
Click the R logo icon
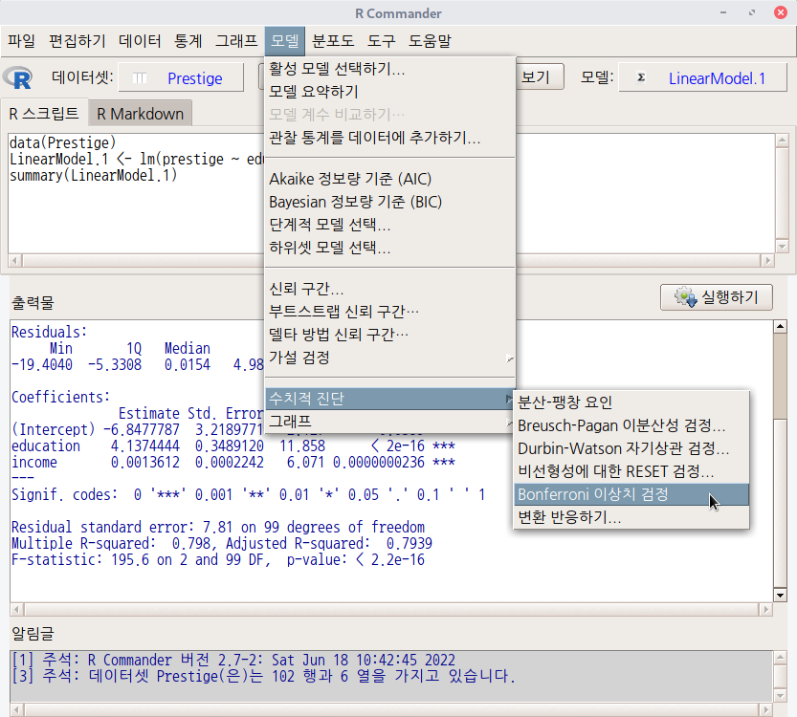click(x=18, y=78)
